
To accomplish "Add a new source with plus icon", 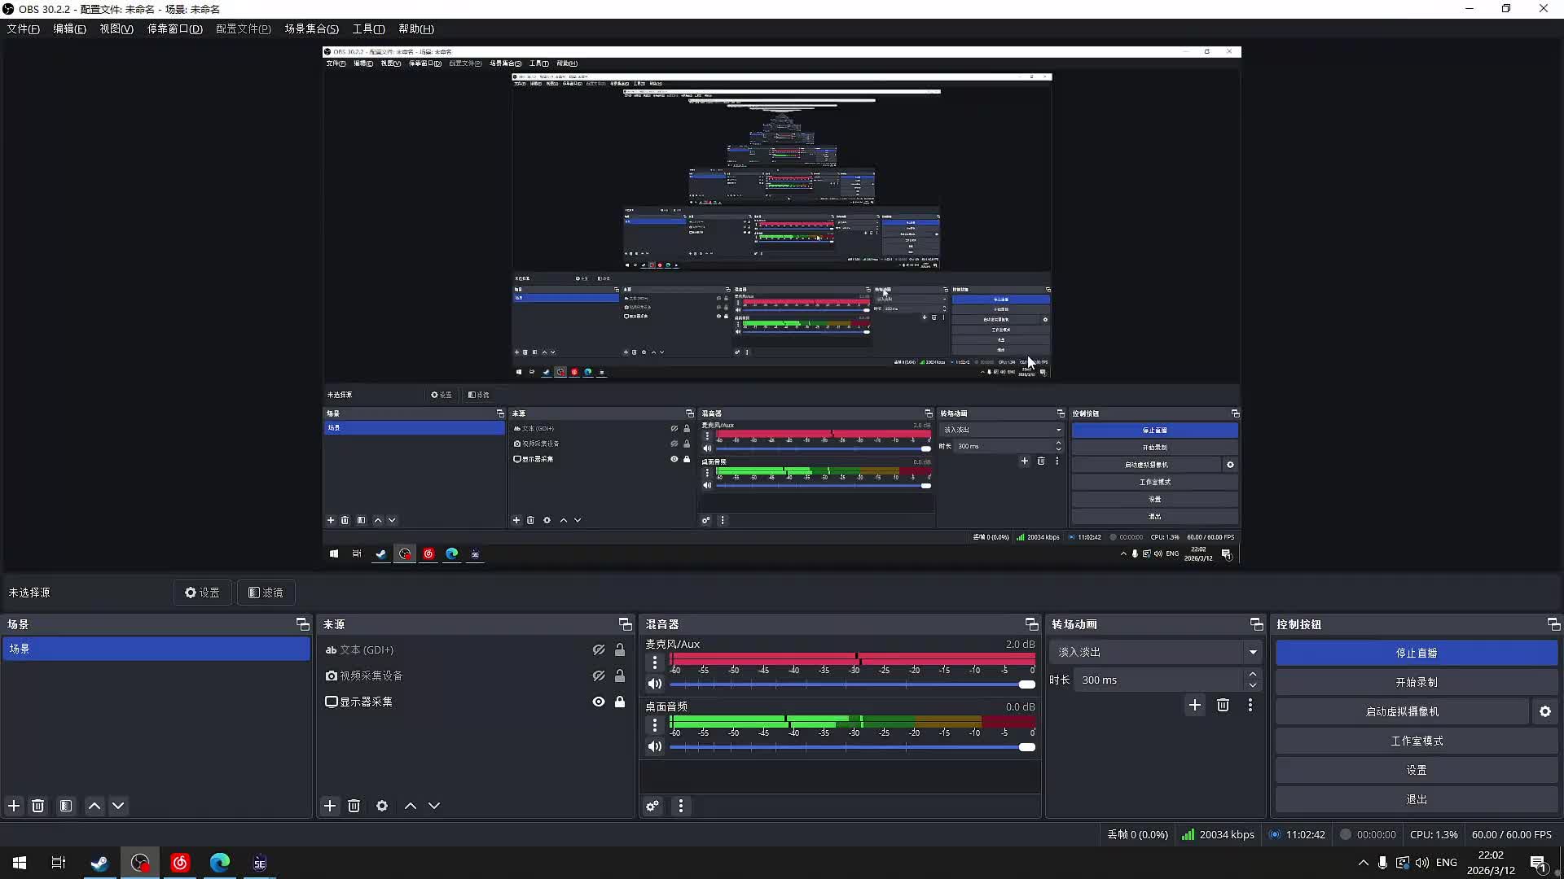I will [x=329, y=806].
